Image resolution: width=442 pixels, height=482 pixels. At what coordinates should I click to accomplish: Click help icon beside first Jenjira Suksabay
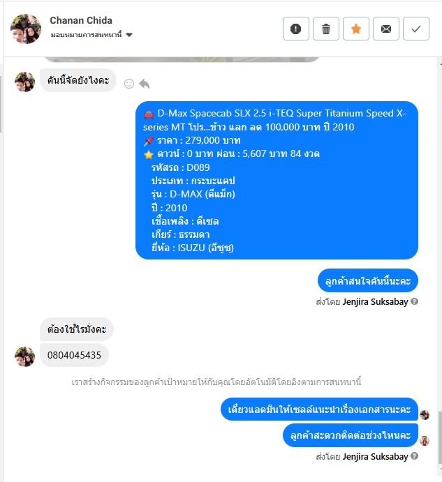[x=414, y=301]
